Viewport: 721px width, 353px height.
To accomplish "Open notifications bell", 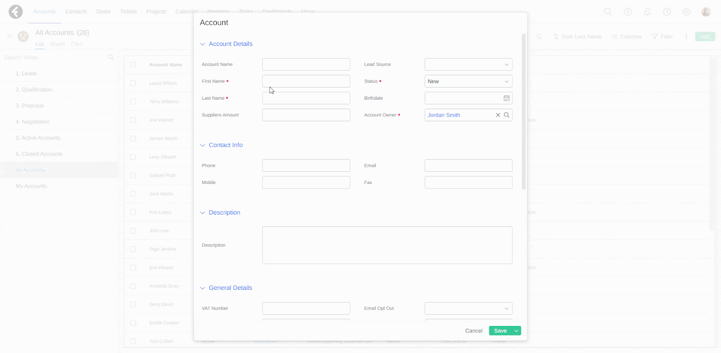I will point(647,12).
